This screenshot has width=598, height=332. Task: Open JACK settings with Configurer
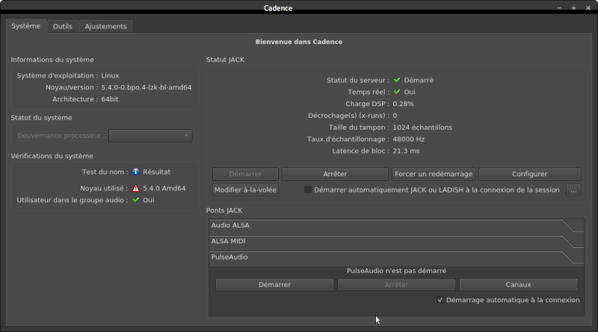529,174
